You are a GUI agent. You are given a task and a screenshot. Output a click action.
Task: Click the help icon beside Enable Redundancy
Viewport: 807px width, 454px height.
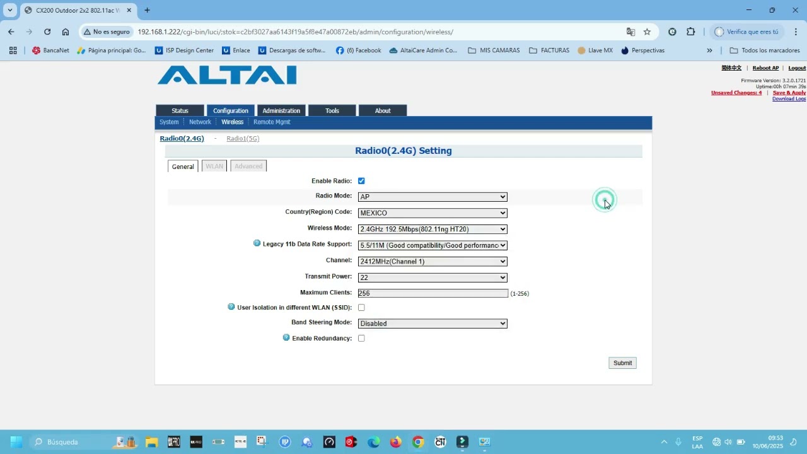(x=286, y=338)
